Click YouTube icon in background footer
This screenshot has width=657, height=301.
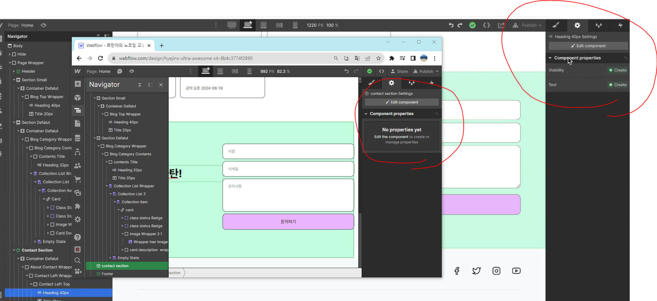point(516,271)
